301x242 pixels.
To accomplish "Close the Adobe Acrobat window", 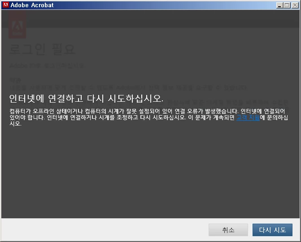I will (295, 5).
